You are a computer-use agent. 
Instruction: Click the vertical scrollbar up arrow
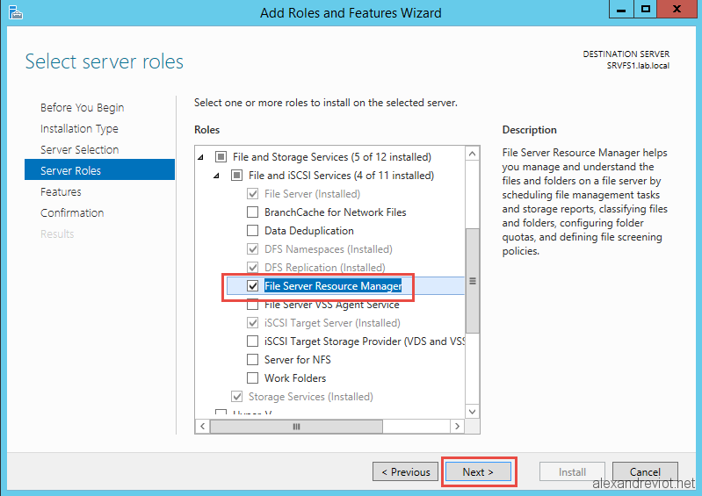tap(472, 155)
